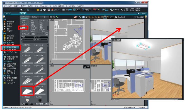Click the magnifier search icon in parts panel
The width and height of the screenshot is (185, 110).
pos(47,34)
